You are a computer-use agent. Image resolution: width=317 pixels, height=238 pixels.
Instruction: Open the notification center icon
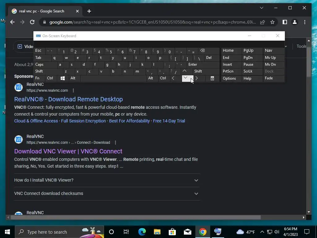pos(307,232)
